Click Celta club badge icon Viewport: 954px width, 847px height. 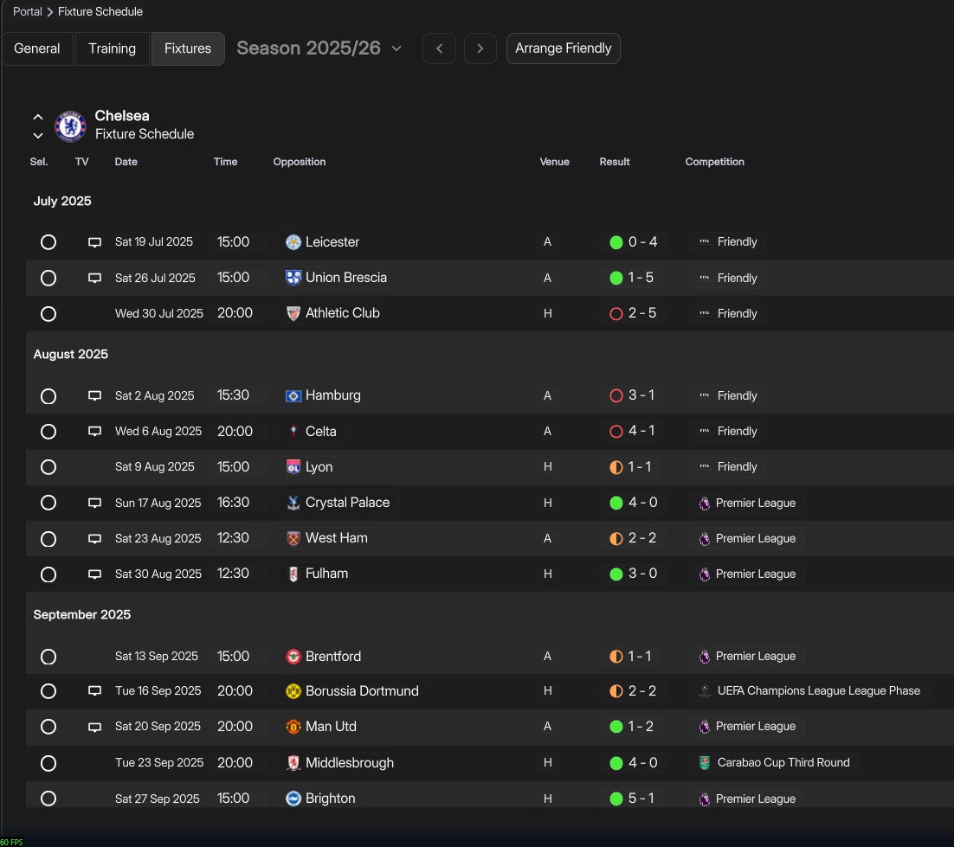(x=293, y=431)
